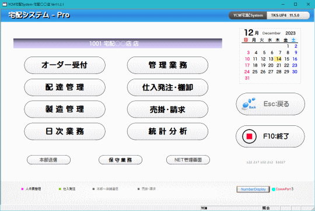The image size is (315, 211).
Task: Click the YCM status bar cell
Action: point(231,208)
